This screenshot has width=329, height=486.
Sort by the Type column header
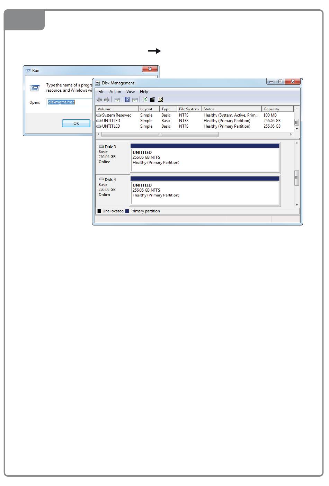click(168, 109)
